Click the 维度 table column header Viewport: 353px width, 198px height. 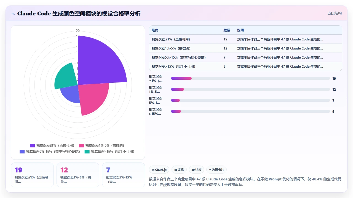(155, 30)
